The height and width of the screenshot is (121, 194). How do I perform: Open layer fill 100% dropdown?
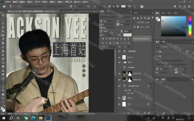pyautogui.click(x=152, y=27)
